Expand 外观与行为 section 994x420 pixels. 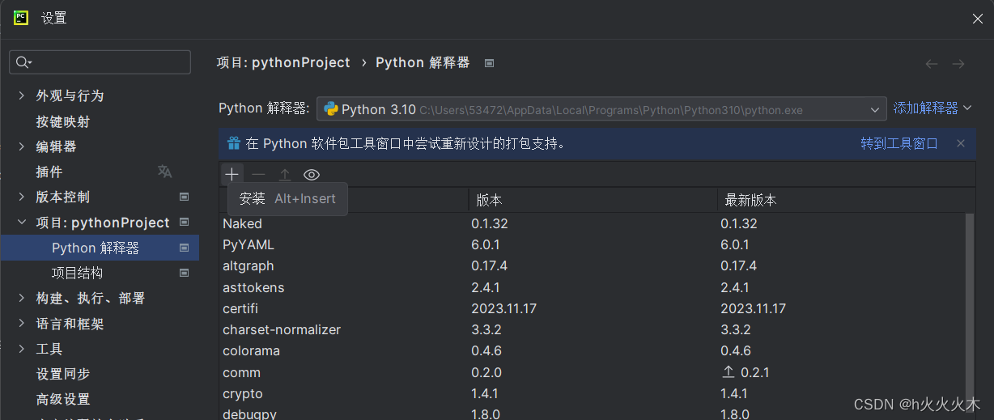pos(21,95)
